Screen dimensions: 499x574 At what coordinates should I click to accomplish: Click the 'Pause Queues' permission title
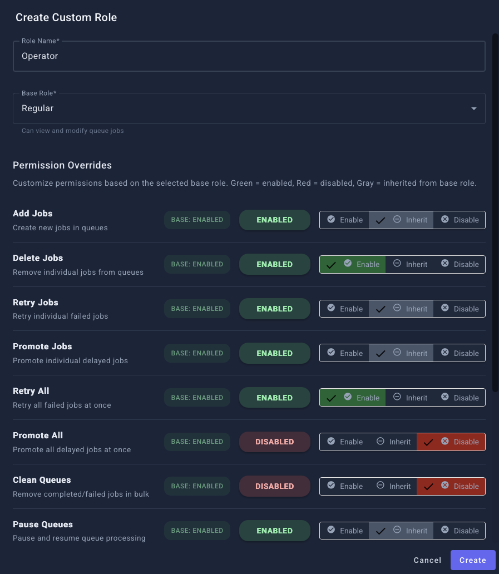click(43, 524)
